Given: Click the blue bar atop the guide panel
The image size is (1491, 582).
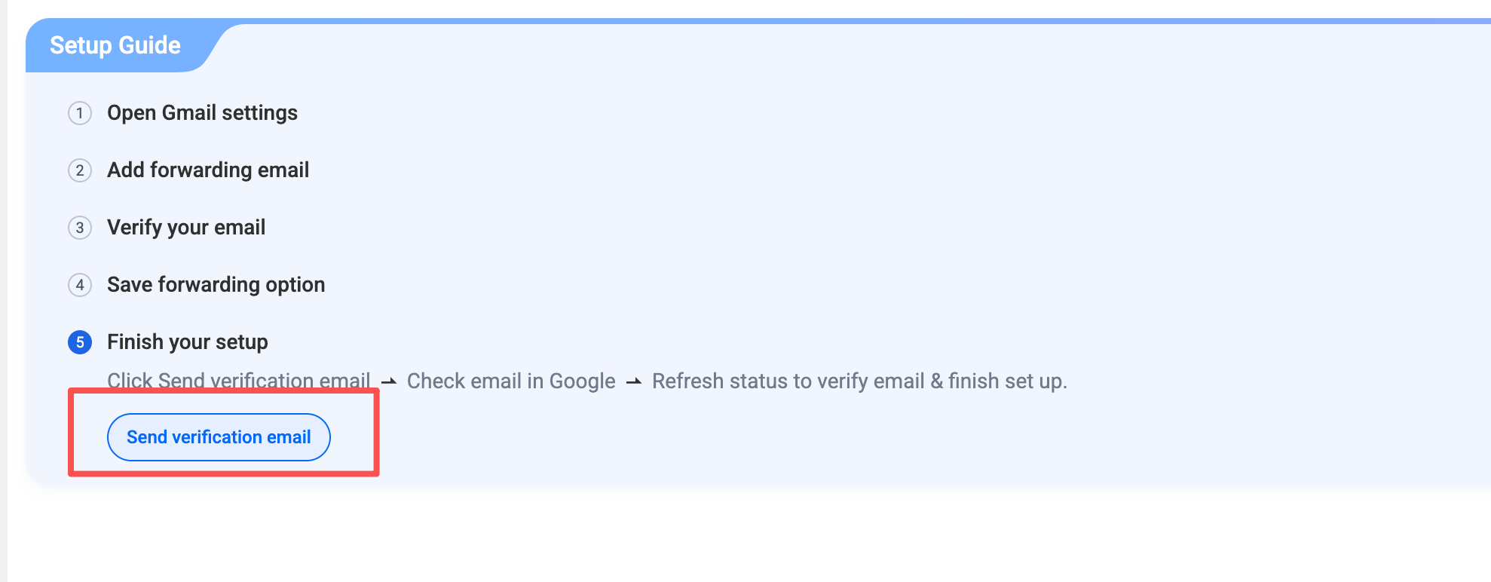Looking at the screenshot, I should tap(829, 21).
